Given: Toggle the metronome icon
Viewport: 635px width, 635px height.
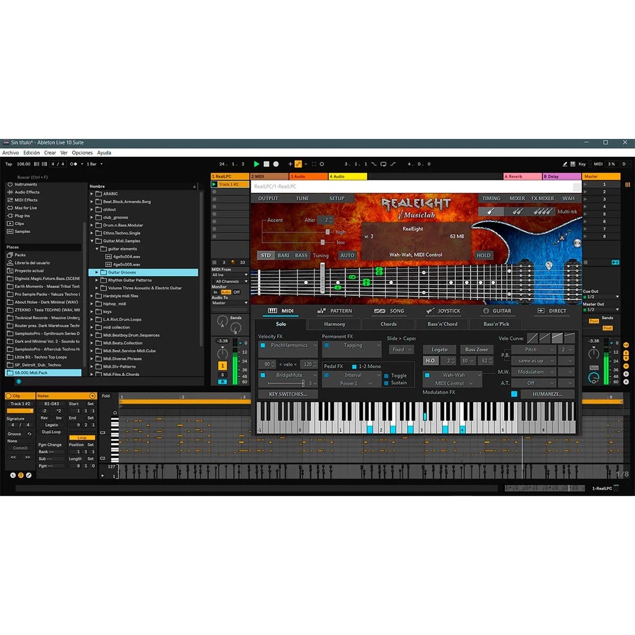Looking at the screenshot, I should [x=73, y=164].
